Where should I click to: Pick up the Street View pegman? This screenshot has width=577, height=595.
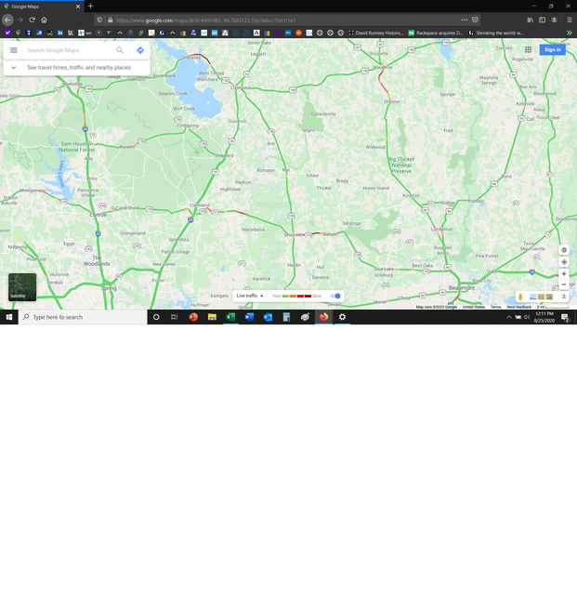click(520, 297)
